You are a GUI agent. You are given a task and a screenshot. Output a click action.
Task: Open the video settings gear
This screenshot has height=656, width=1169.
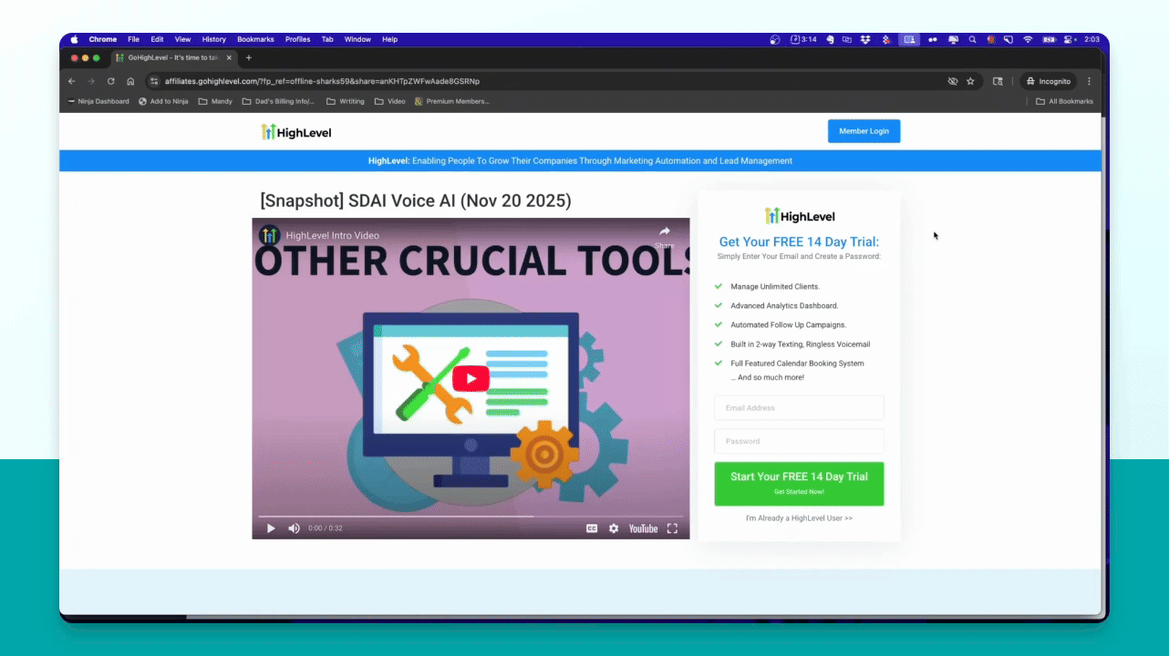click(x=614, y=528)
